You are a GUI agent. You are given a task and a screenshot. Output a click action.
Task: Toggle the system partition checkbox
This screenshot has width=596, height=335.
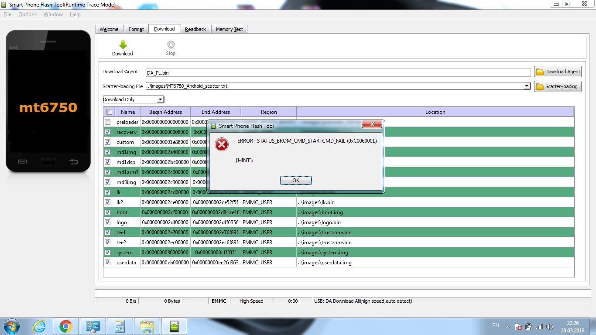coord(108,253)
